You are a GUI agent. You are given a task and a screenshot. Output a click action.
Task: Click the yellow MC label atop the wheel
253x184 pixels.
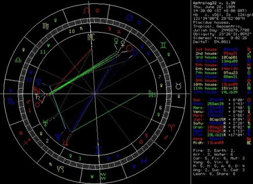[91, 37]
